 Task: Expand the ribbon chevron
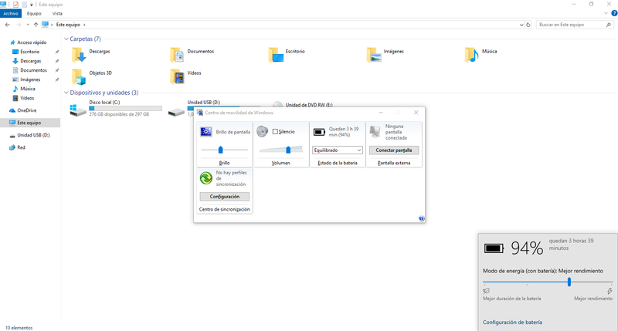point(606,13)
